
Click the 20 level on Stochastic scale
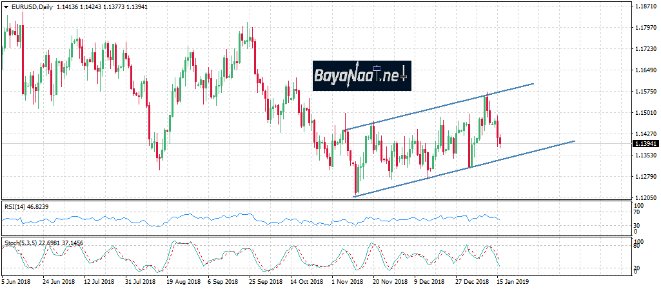639,268
